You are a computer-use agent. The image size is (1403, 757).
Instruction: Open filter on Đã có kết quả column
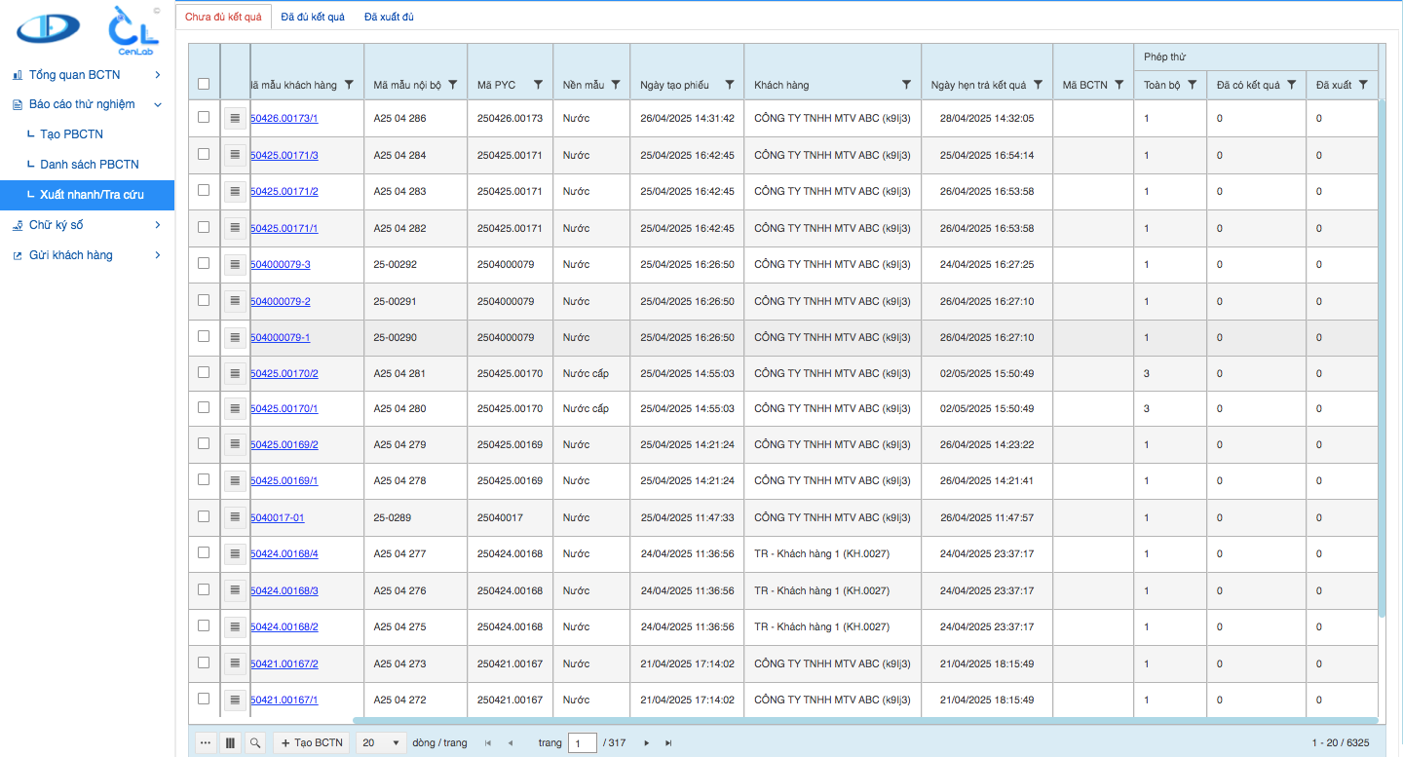[x=1292, y=85]
